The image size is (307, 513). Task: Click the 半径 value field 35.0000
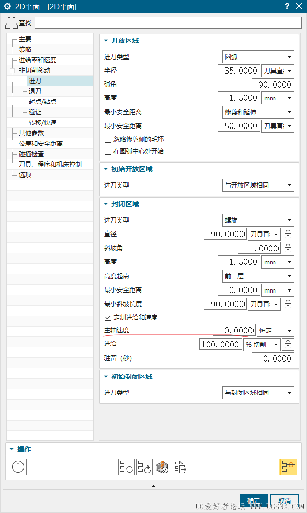[239, 71]
